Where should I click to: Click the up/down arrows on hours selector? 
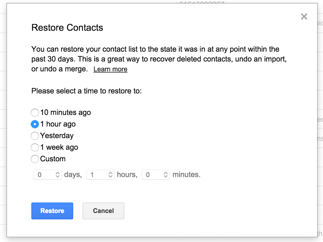point(111,175)
